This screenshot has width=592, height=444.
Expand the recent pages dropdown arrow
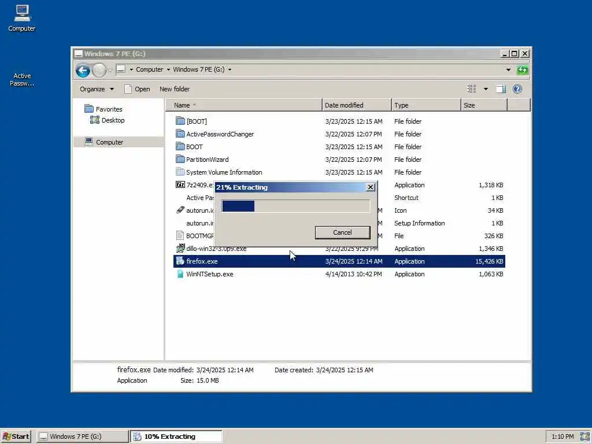(110, 70)
